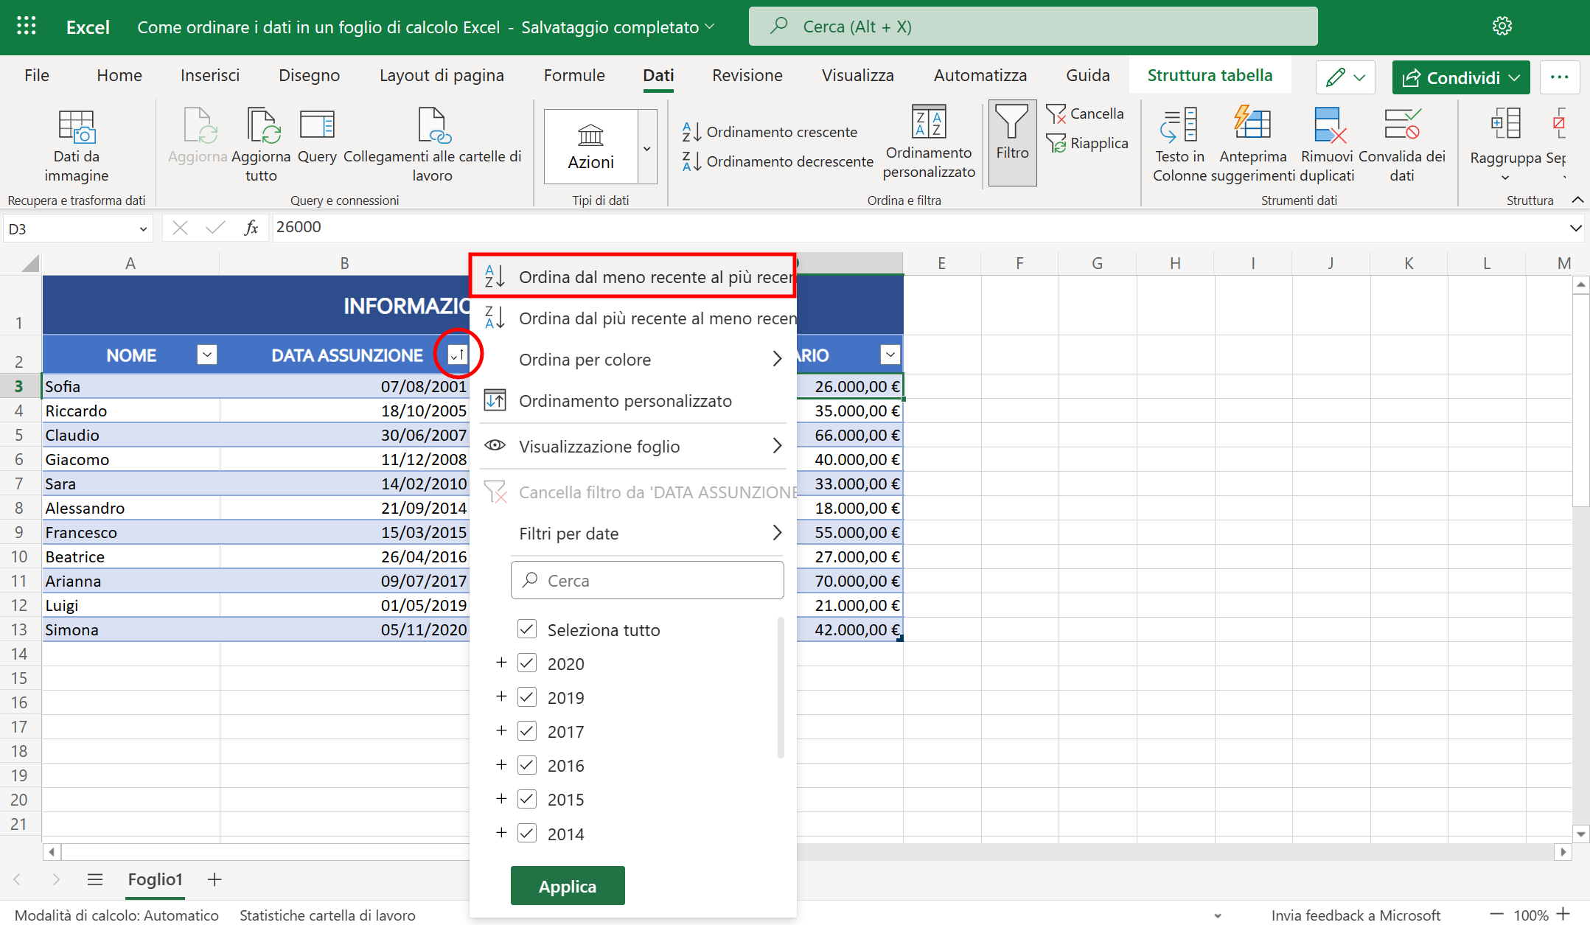Uncheck the Seleziona tutto checkbox
This screenshot has height=925, width=1590.
(526, 629)
